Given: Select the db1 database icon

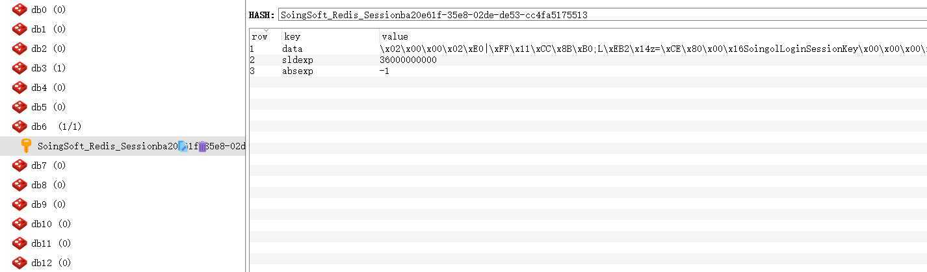Looking at the screenshot, I should (x=20, y=29).
